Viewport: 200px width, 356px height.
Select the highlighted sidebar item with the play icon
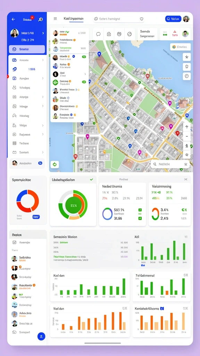click(x=27, y=49)
